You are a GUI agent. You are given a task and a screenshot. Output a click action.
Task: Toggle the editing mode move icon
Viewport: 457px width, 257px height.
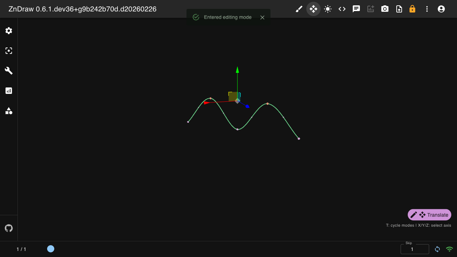click(x=313, y=9)
